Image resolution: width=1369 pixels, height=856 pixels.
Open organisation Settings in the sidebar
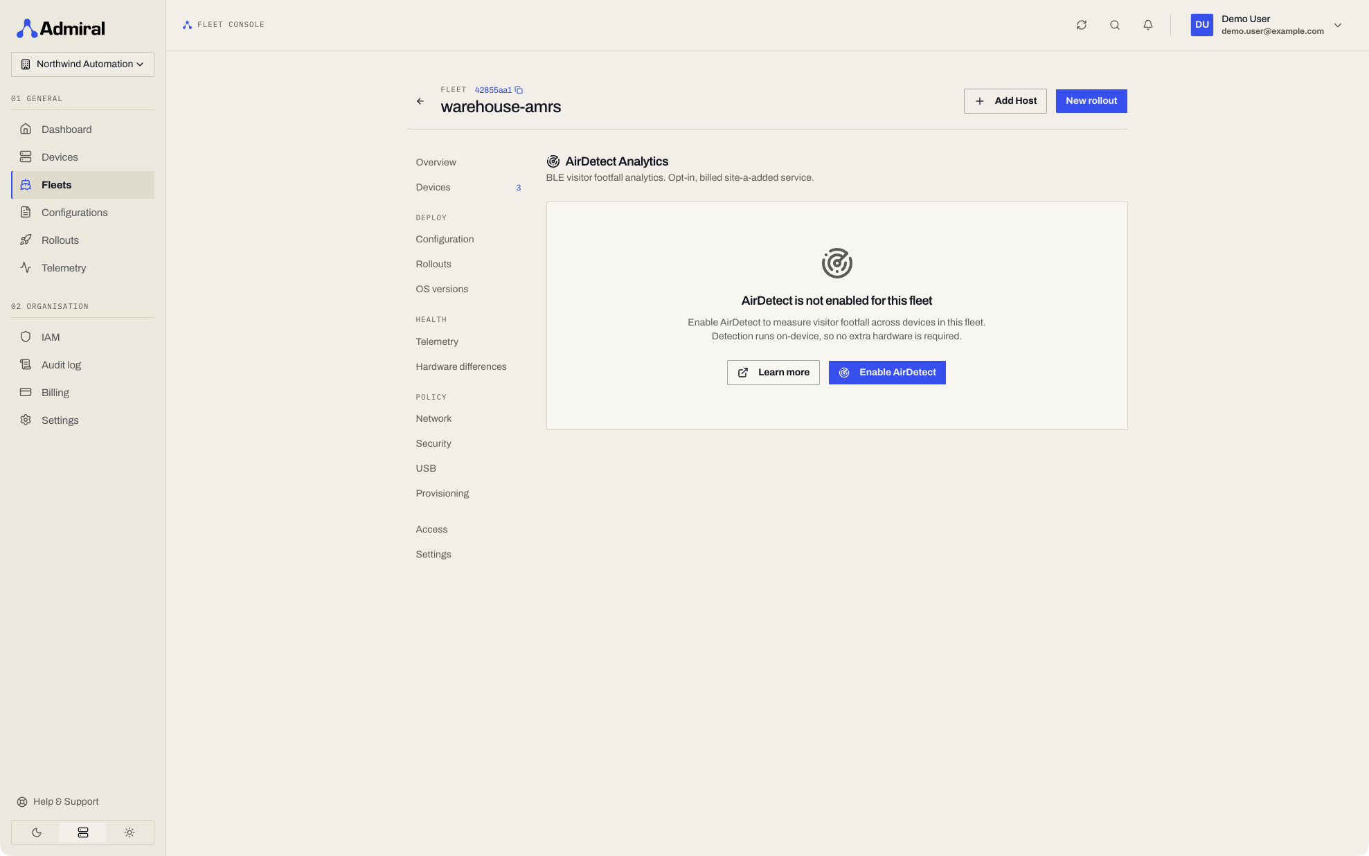[x=82, y=420]
